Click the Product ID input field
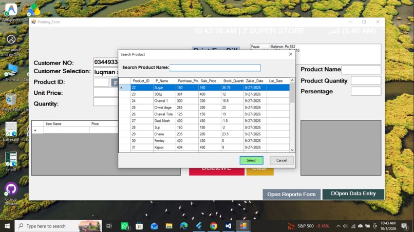This screenshot has width=414, height=232. [101, 82]
